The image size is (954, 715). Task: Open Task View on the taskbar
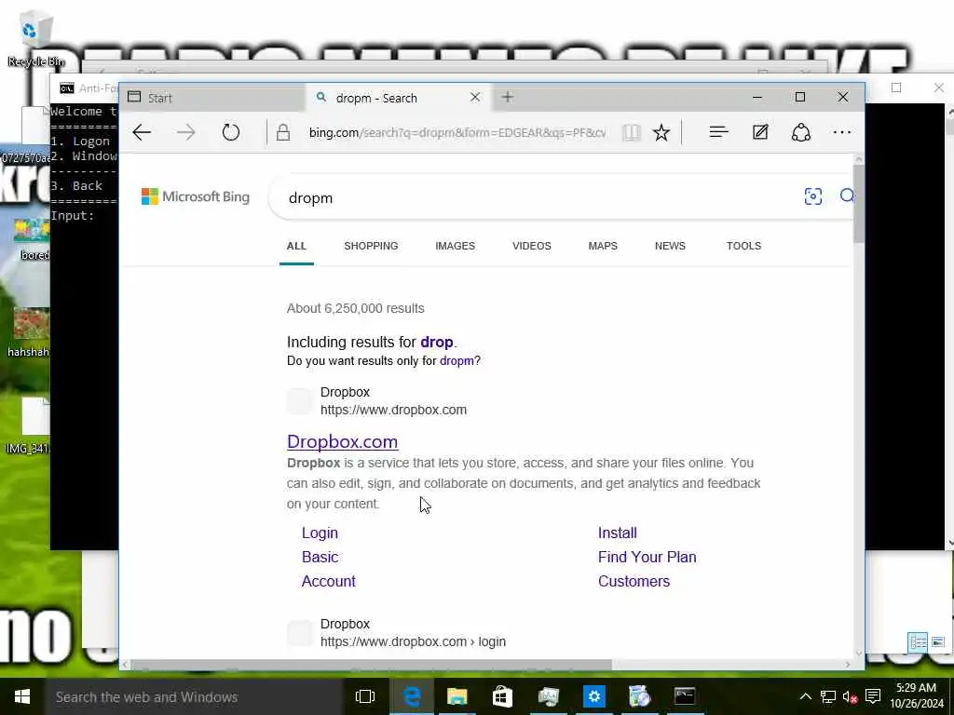pos(365,696)
